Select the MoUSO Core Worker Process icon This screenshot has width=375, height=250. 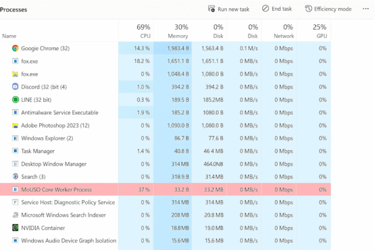tap(15, 189)
